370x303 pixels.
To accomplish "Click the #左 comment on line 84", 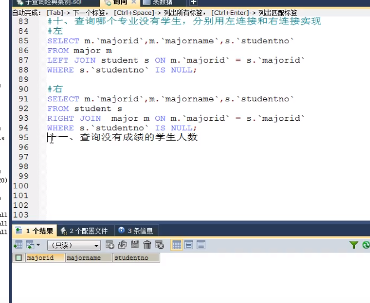I will click(x=55, y=31).
